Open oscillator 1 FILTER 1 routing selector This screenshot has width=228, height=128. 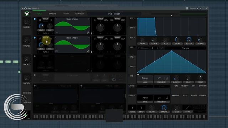46,33
